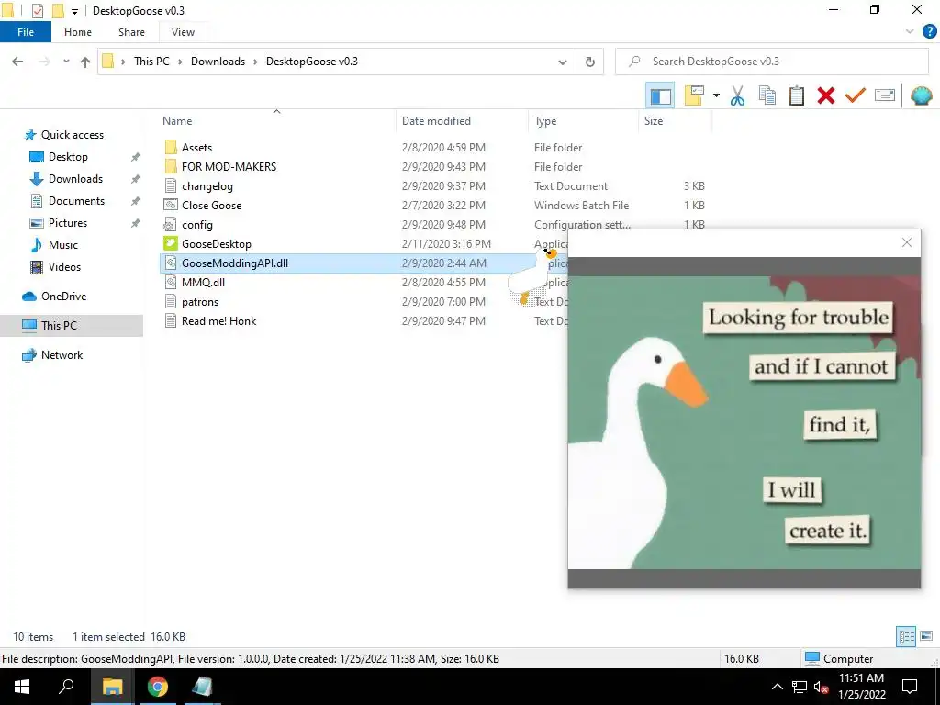Click This PC in the address bar
Screen dimensions: 940x705
tap(151, 62)
